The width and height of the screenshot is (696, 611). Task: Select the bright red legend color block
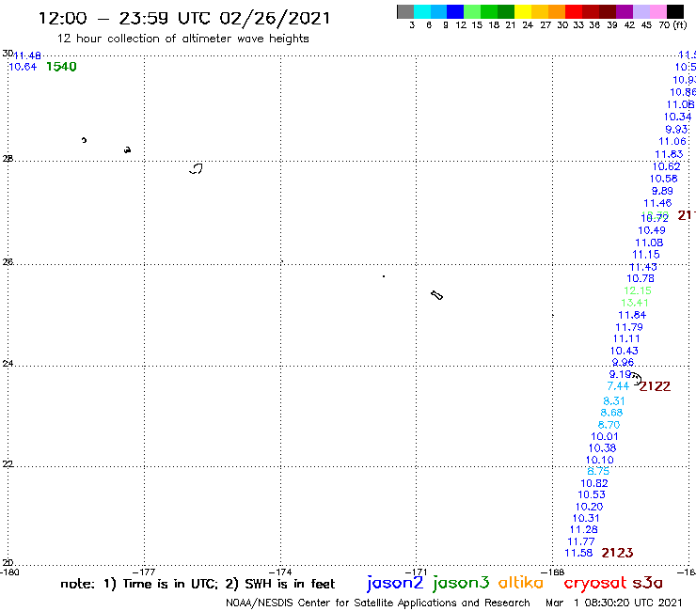click(574, 11)
